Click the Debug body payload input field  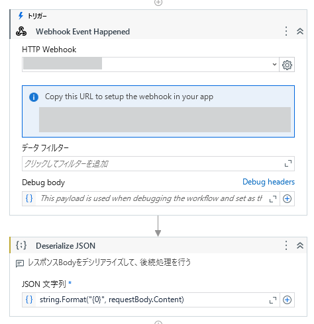(x=152, y=198)
